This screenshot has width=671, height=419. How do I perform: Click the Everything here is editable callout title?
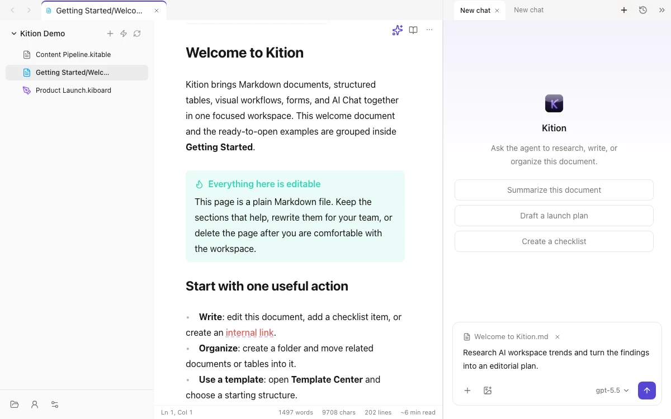pyautogui.click(x=264, y=184)
